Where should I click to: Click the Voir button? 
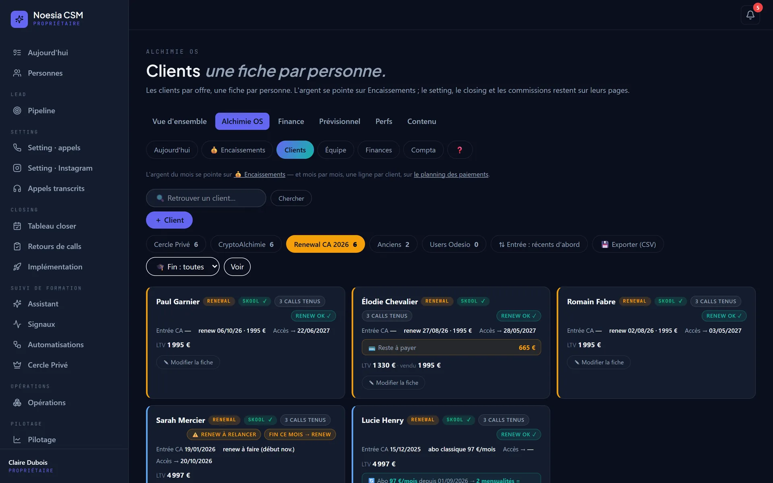coord(237,266)
